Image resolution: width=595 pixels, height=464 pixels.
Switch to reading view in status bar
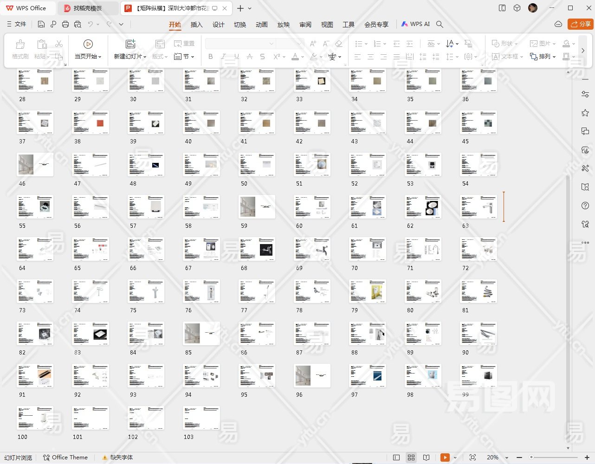[x=427, y=458]
